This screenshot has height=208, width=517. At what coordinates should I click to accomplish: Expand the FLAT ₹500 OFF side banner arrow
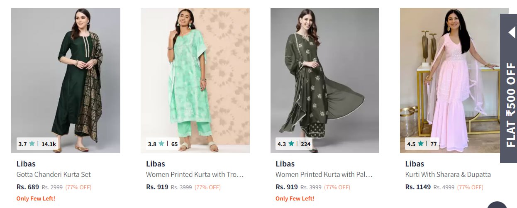511,32
